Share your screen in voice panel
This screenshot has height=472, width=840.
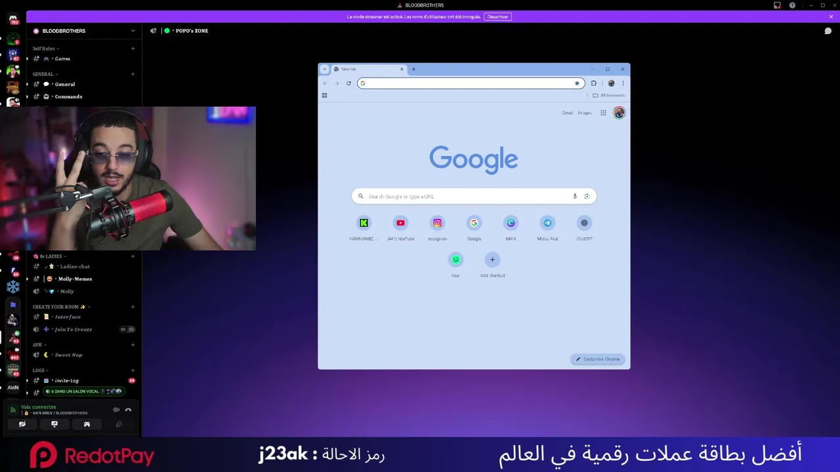(54, 424)
